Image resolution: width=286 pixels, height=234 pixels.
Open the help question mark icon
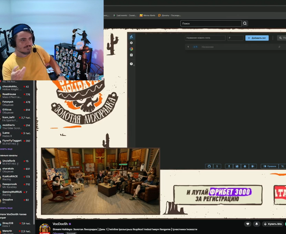point(131,64)
